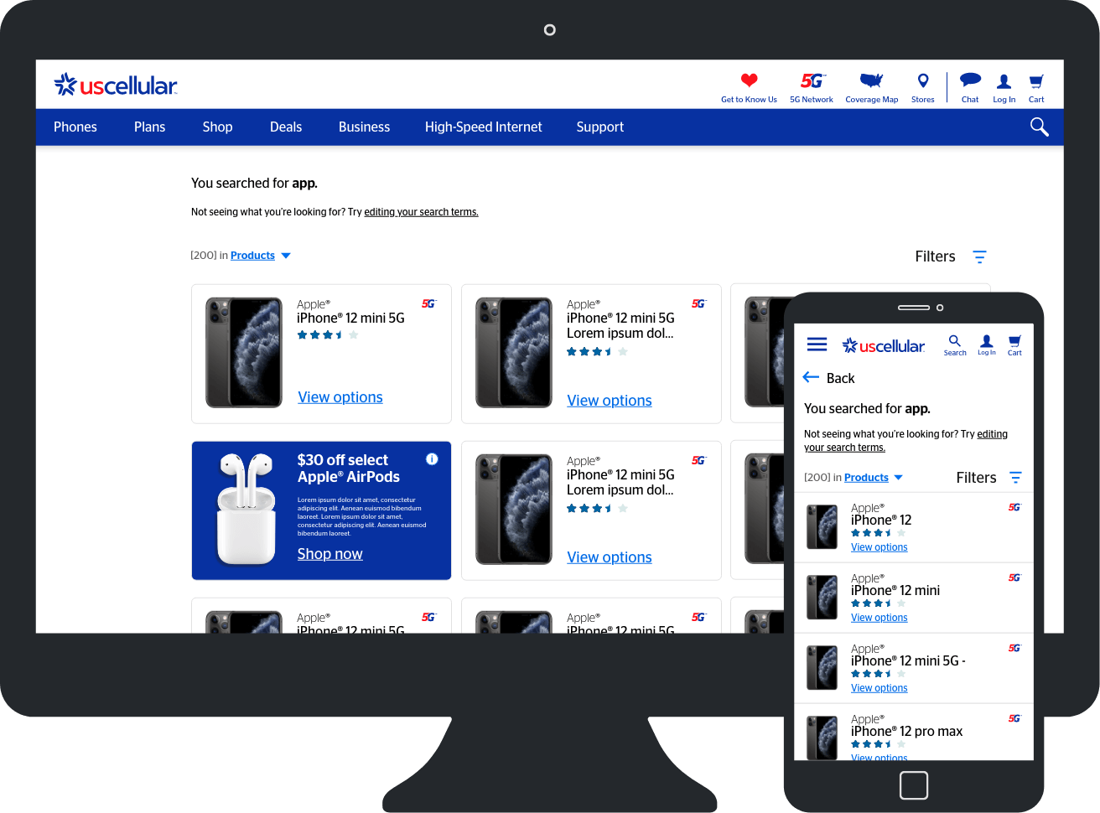Open the desktop Cart icon

coord(1036,81)
